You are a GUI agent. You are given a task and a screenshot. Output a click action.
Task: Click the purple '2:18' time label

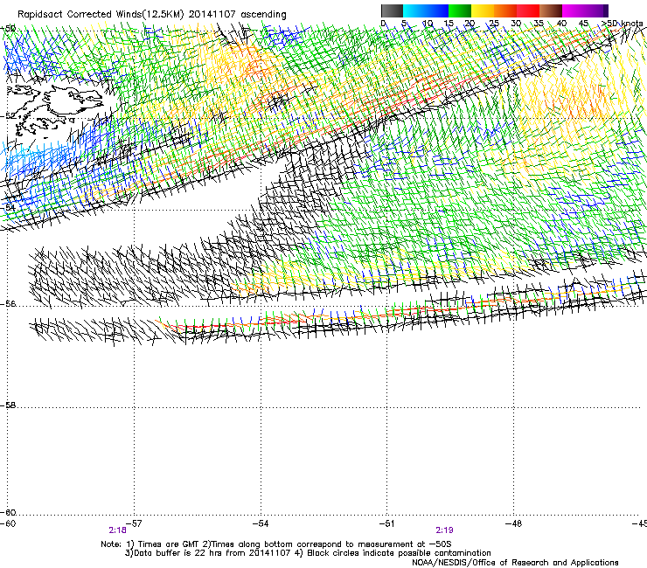click(118, 530)
